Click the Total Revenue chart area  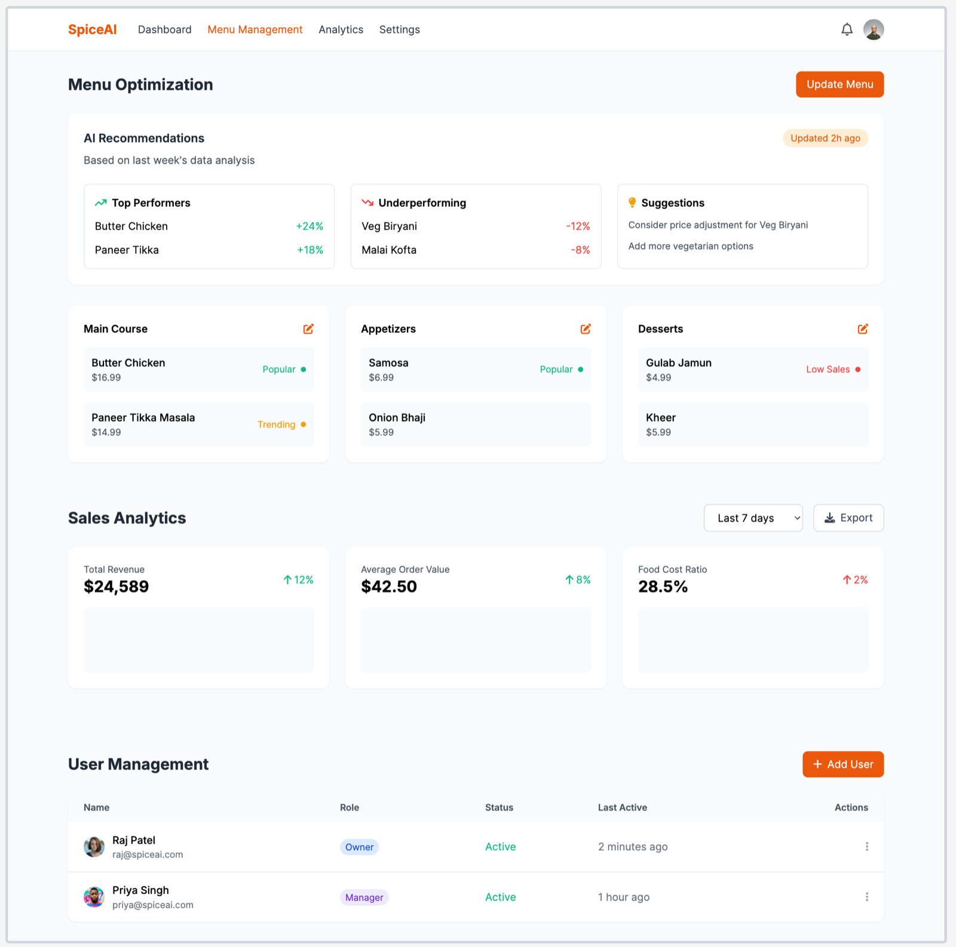[198, 640]
